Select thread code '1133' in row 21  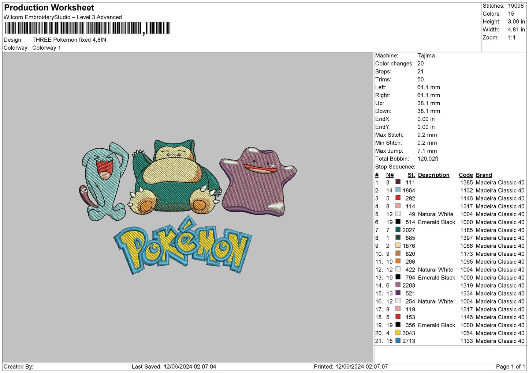coord(467,341)
